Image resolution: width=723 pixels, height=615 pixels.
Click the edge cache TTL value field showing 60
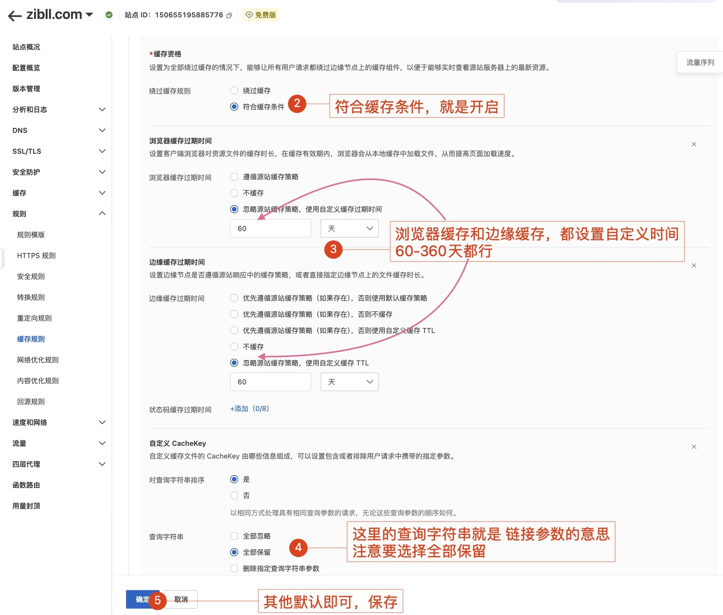(270, 382)
